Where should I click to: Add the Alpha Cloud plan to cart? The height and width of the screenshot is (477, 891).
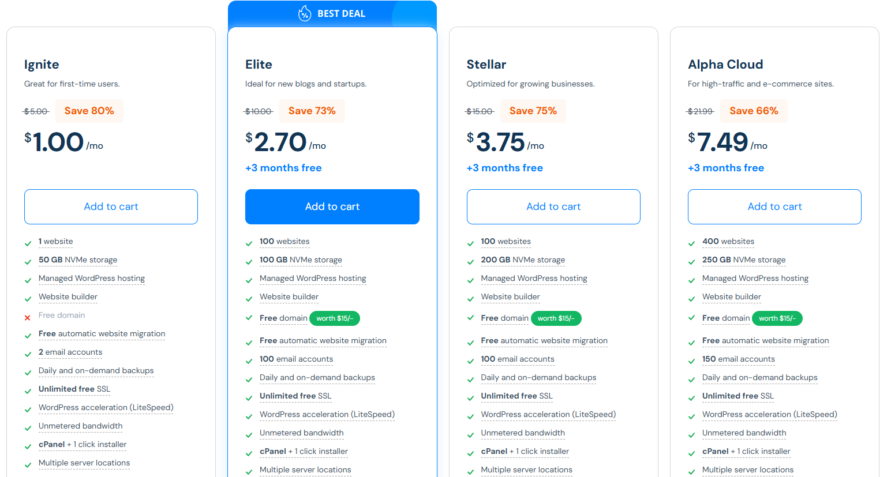click(774, 206)
